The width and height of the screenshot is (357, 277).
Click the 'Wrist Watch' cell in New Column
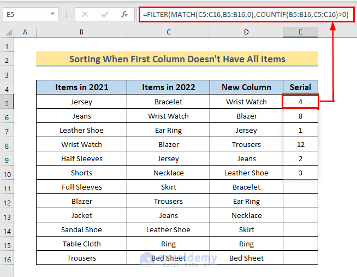pyautogui.click(x=246, y=102)
